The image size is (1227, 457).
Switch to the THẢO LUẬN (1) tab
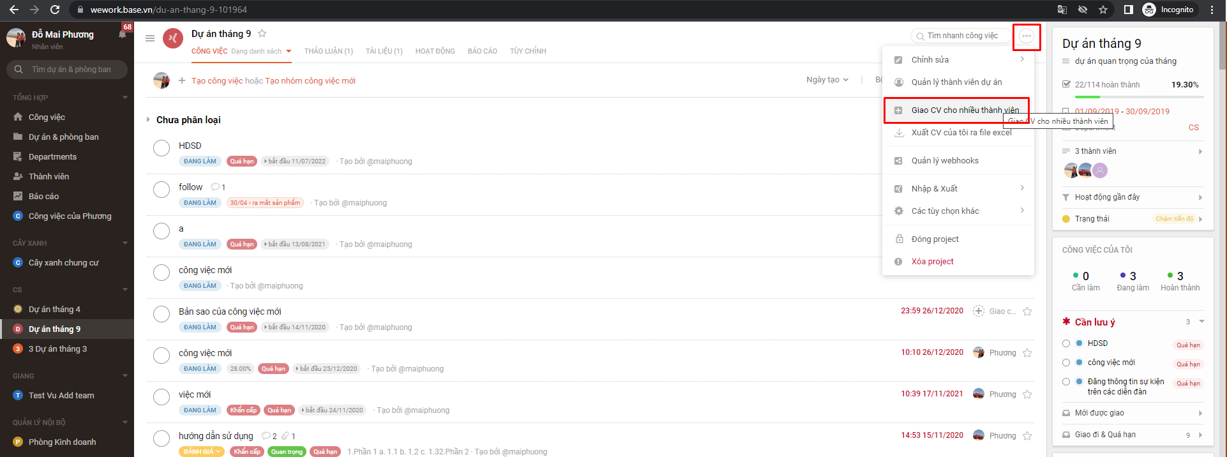point(329,51)
